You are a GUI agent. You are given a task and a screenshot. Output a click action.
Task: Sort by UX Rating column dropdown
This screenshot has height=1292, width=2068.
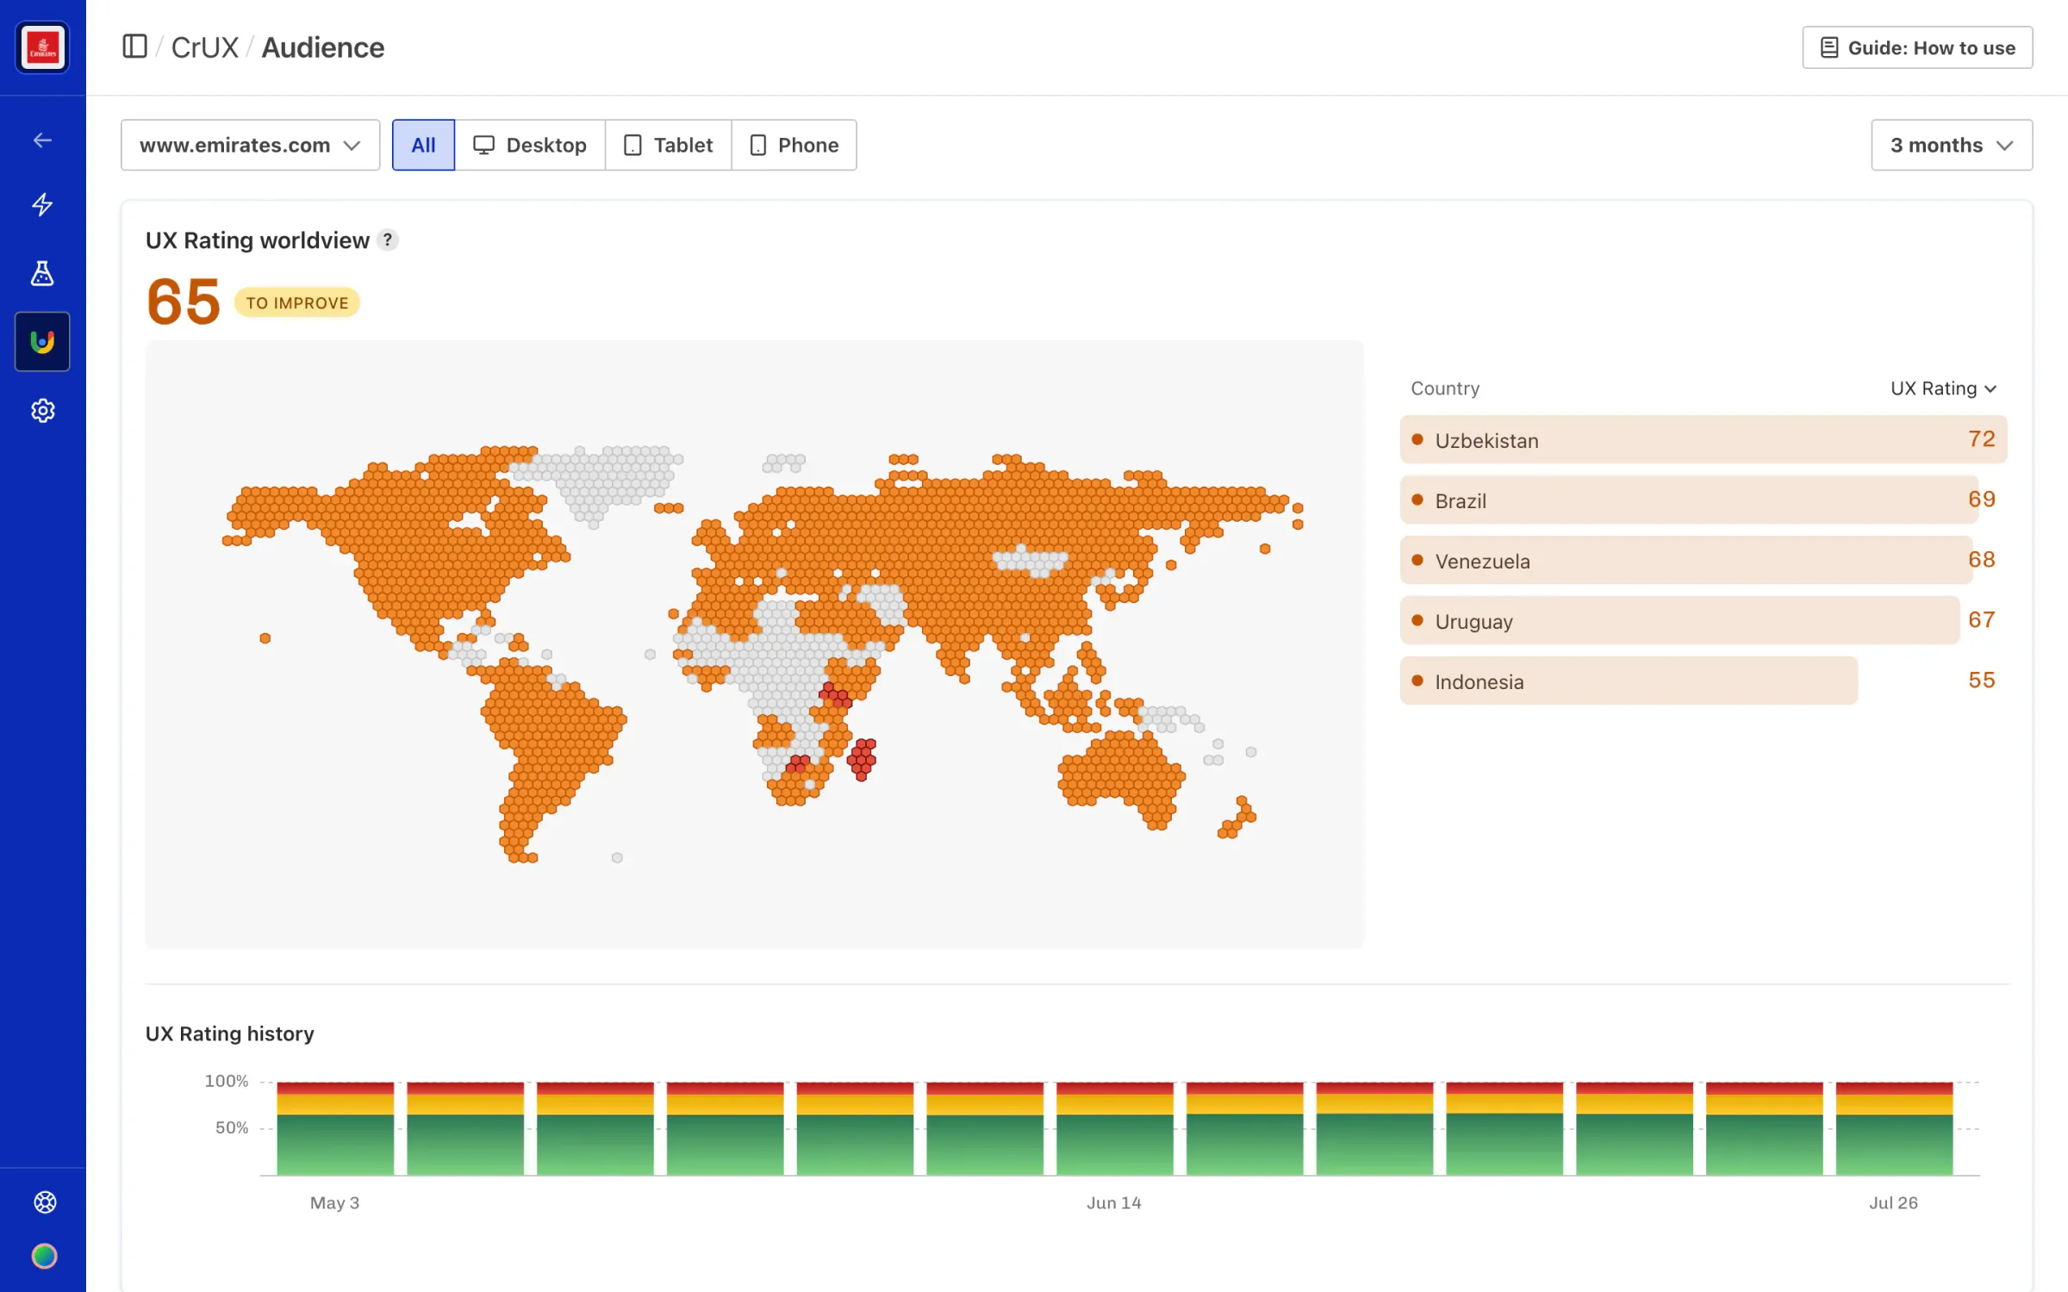[x=1943, y=388]
